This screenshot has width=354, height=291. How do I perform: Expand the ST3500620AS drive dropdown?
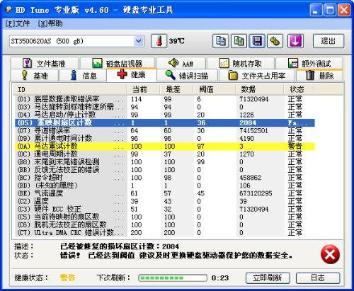click(x=139, y=41)
